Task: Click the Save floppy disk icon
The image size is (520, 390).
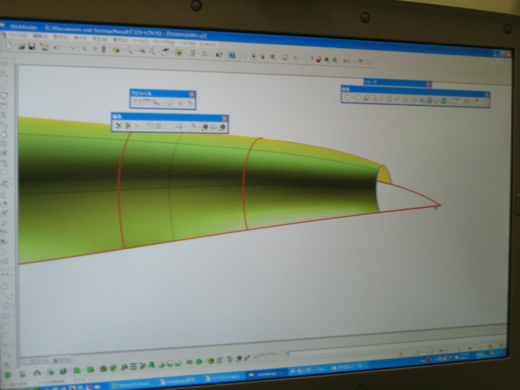Action: click(x=32, y=46)
